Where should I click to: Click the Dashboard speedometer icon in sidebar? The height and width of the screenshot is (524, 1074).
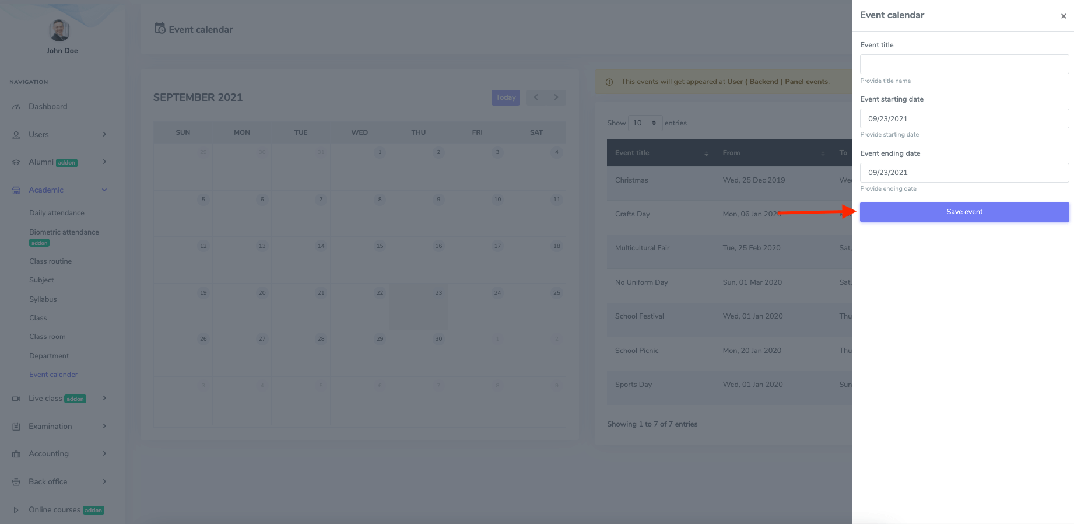16,107
